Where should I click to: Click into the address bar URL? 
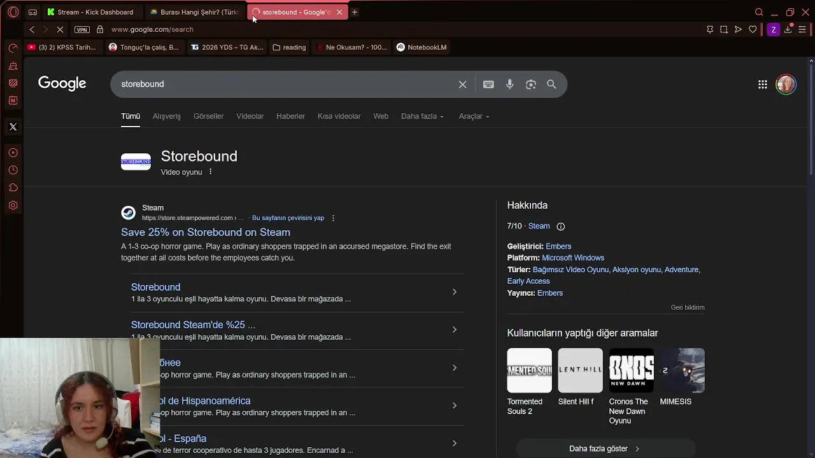click(x=152, y=29)
